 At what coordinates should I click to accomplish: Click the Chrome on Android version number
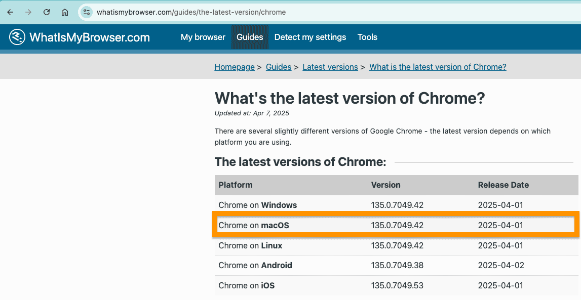point(397,265)
